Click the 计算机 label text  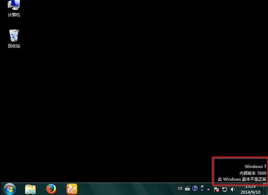point(14,15)
